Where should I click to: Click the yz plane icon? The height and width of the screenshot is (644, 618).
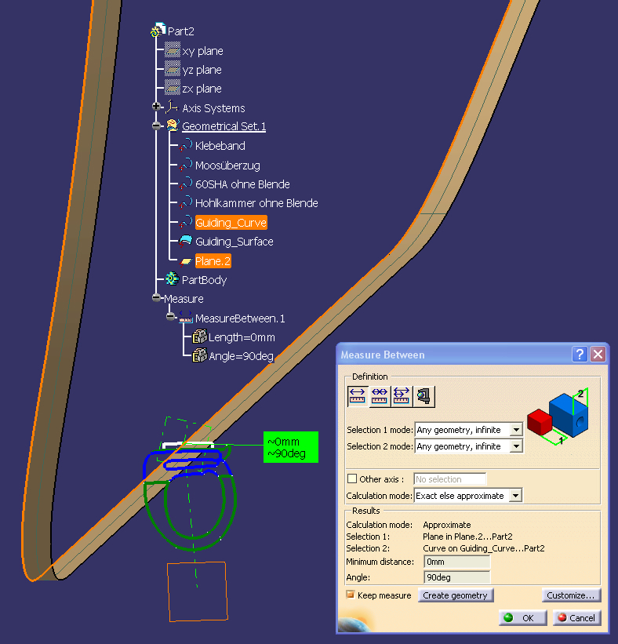pyautogui.click(x=173, y=69)
